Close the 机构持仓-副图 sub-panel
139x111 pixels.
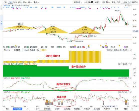[x=131, y=50]
